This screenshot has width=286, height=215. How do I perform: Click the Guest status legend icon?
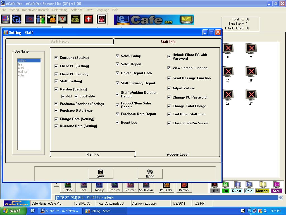(237, 187)
